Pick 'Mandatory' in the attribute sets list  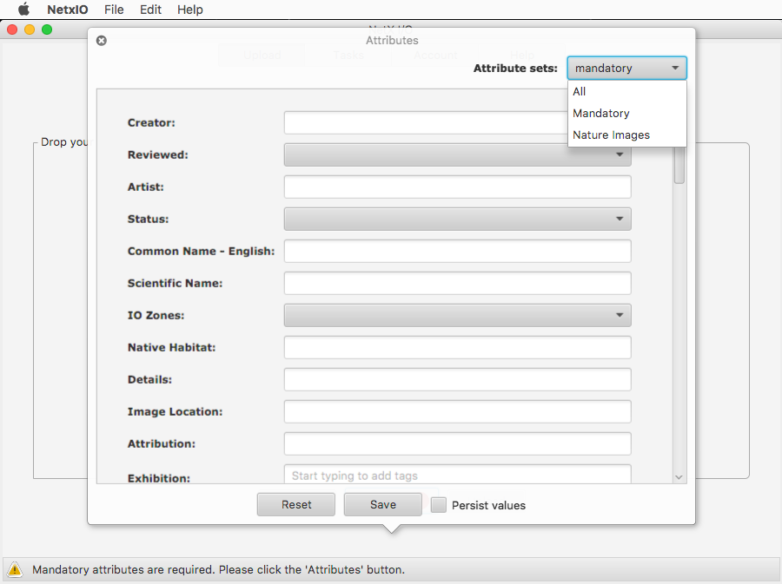pyautogui.click(x=600, y=113)
